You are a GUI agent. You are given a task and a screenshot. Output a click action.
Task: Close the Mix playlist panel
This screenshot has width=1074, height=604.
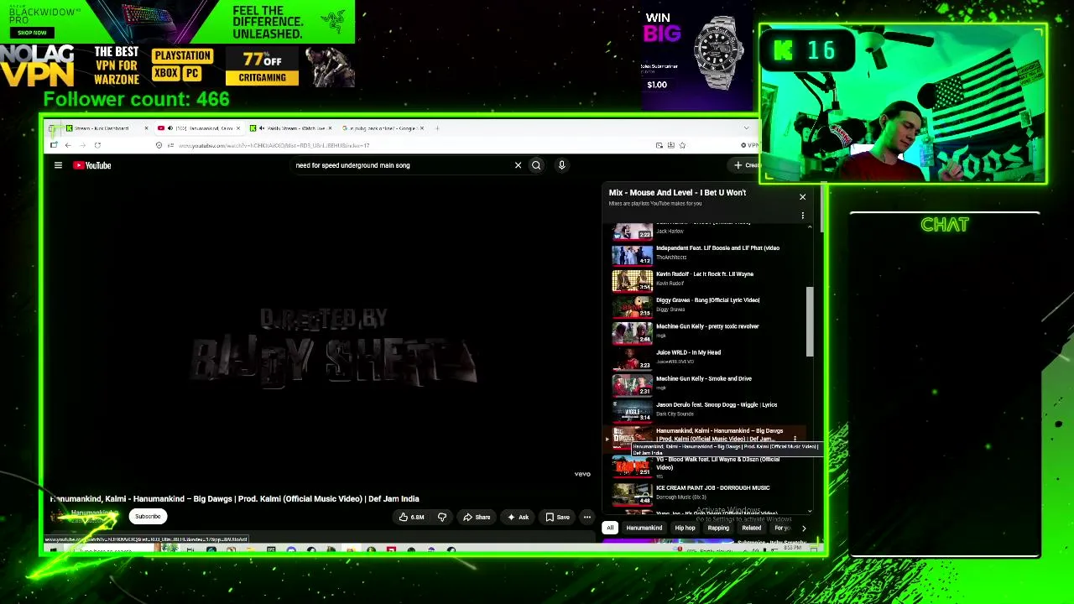pos(802,197)
